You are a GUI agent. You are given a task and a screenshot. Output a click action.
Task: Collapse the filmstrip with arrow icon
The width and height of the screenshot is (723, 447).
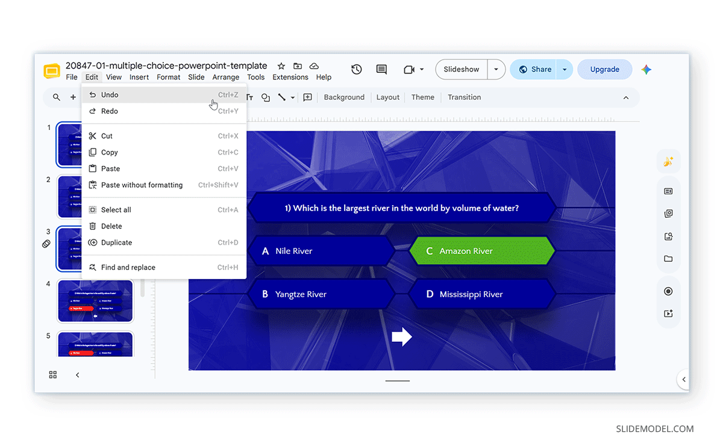tap(77, 375)
